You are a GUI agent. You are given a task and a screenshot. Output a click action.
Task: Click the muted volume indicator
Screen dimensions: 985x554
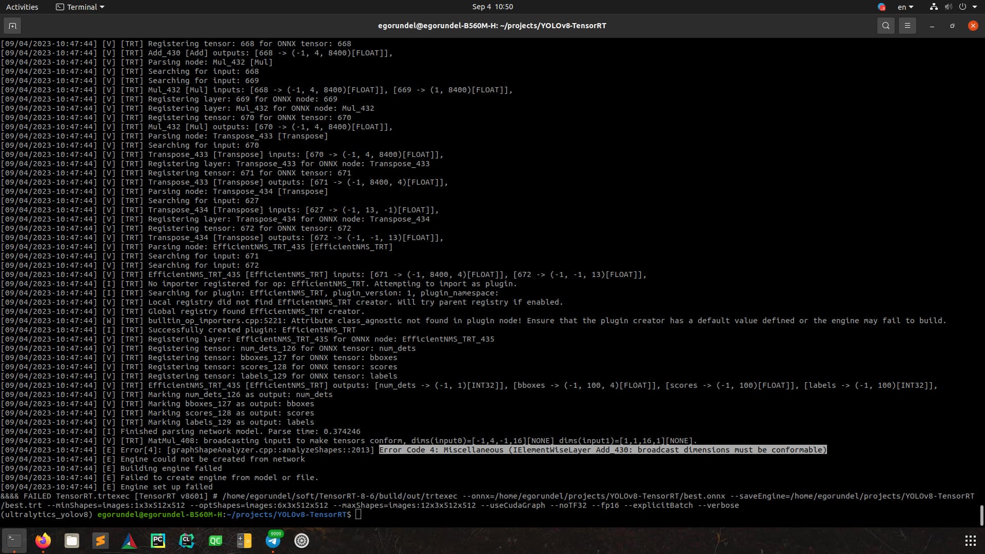[x=948, y=7]
